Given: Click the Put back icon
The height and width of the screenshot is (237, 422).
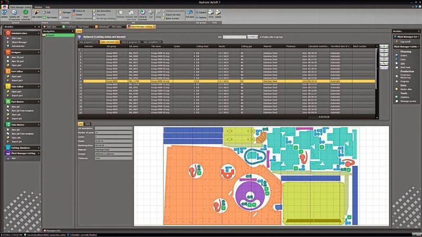Looking at the screenshot, I should pos(190,14).
